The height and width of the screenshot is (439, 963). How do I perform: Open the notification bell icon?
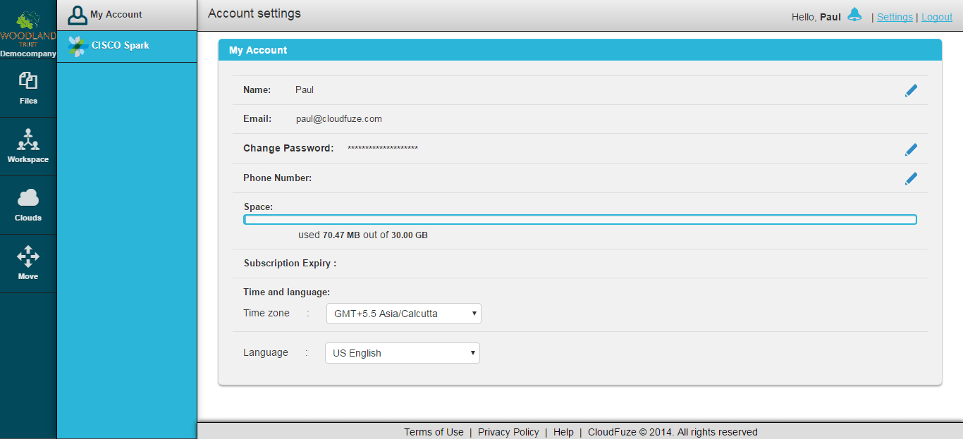854,13
